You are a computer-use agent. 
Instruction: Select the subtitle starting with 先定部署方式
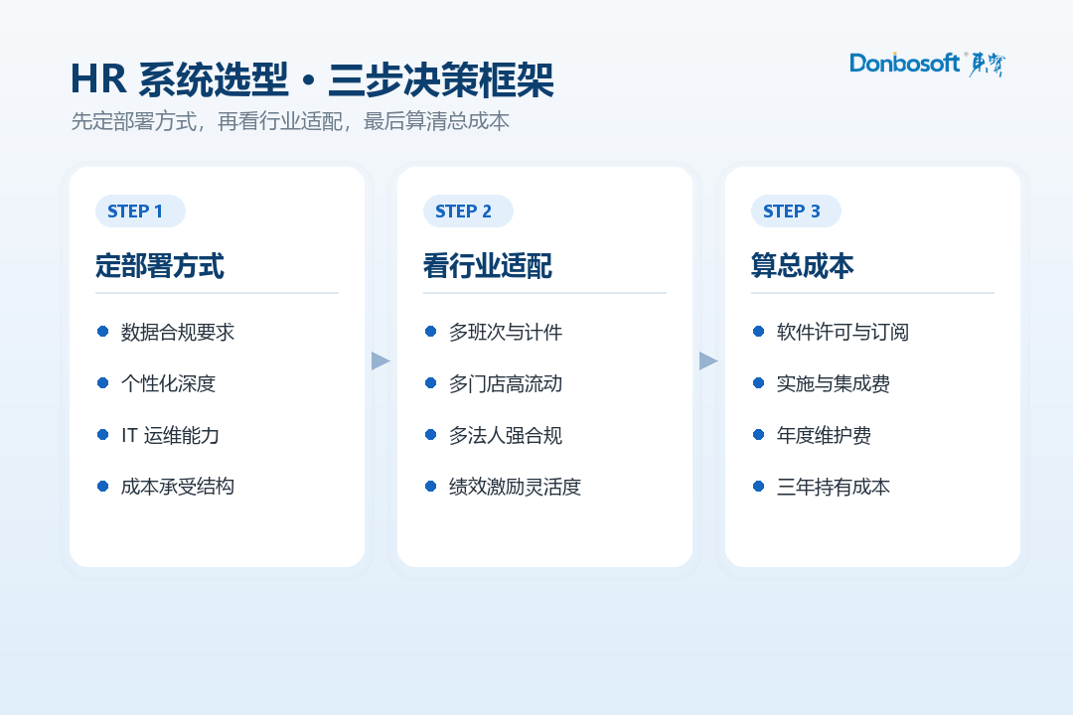click(x=290, y=121)
